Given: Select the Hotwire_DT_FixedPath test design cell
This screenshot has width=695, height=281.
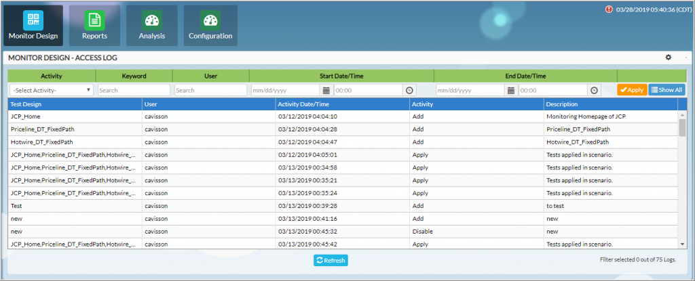Looking at the screenshot, I should 75,142.
